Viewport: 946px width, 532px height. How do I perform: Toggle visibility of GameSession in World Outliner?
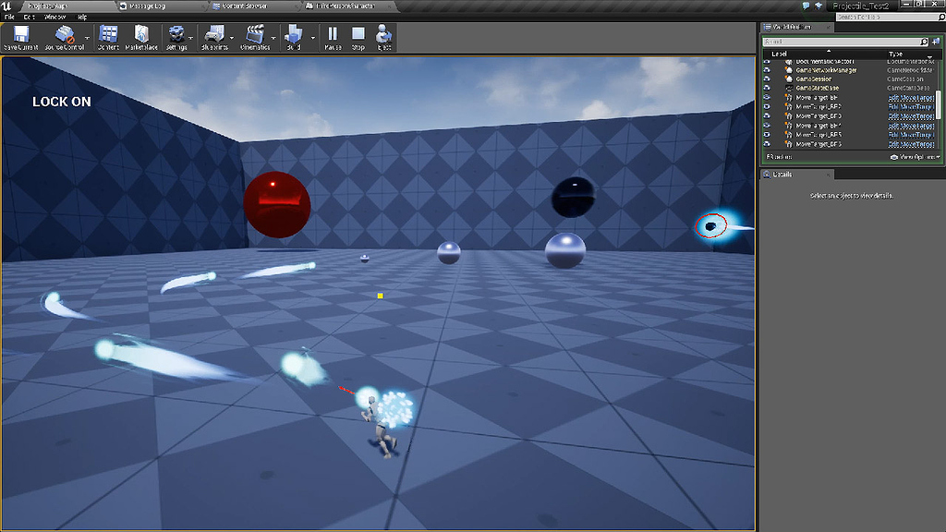tap(766, 79)
